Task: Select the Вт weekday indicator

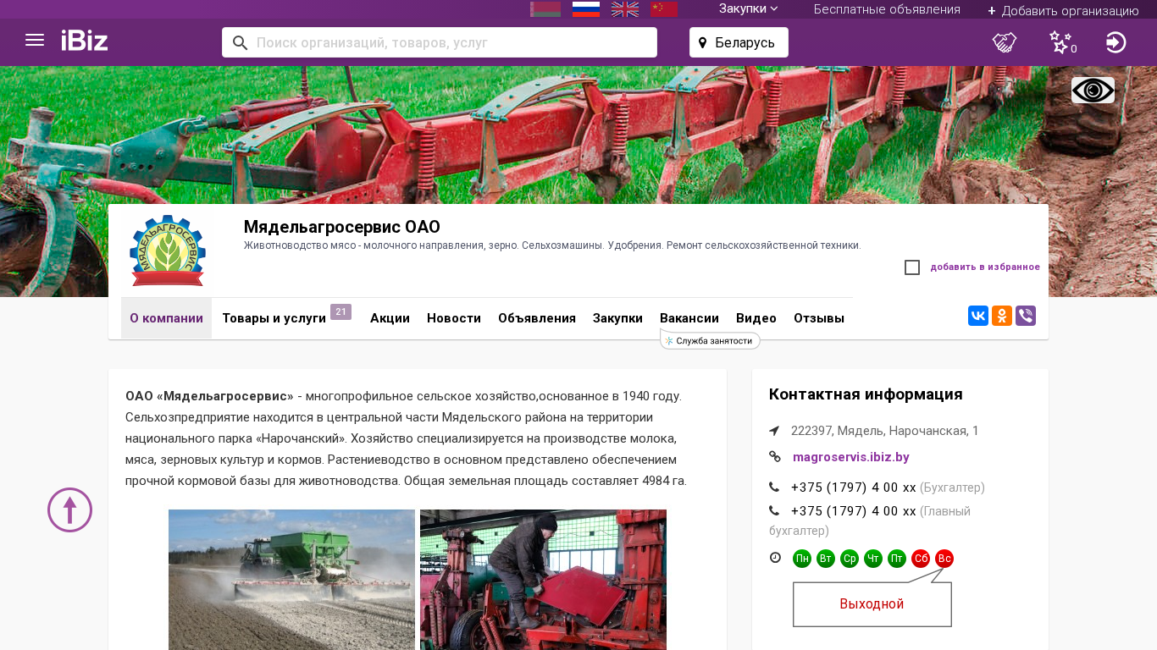Action: (826, 559)
